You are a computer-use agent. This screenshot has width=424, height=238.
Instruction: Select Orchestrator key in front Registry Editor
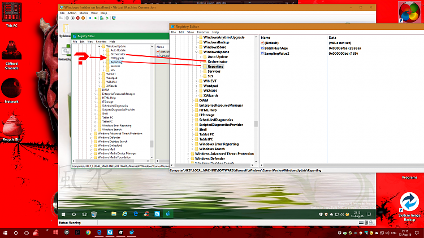click(x=218, y=62)
